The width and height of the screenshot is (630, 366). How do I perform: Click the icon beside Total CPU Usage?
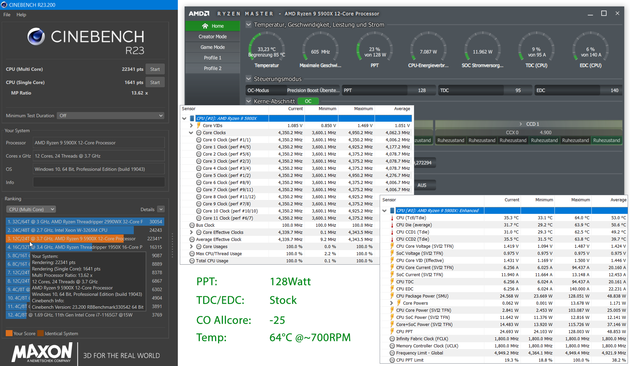[192, 261]
